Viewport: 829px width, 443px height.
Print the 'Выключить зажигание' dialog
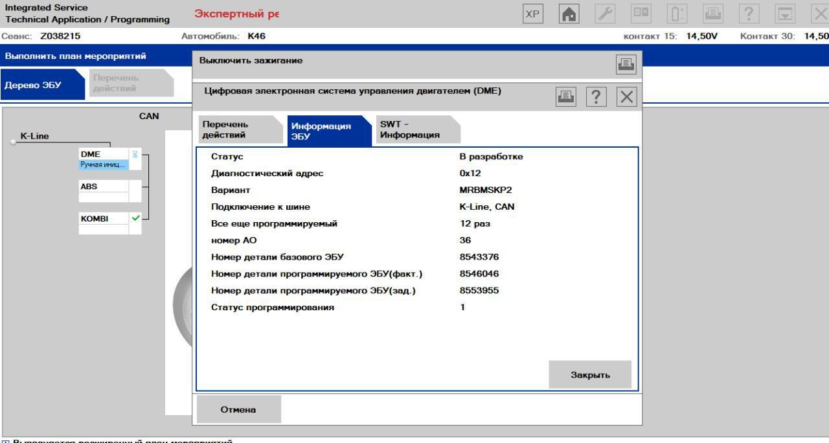[627, 63]
